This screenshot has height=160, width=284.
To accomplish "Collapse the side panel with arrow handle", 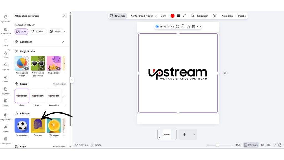I will pos(72,80).
